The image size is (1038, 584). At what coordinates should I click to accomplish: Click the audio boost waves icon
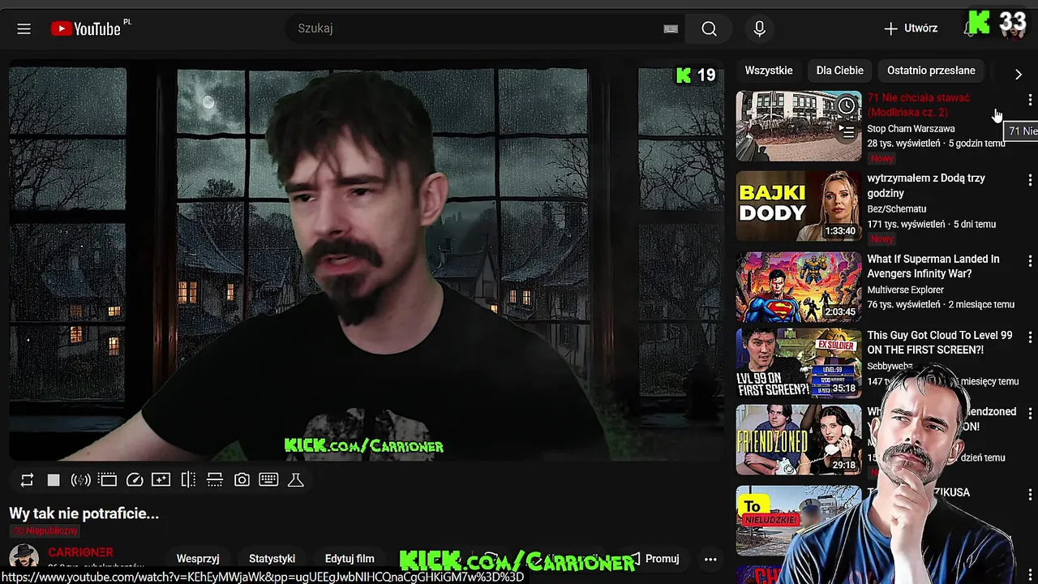pyautogui.click(x=80, y=480)
